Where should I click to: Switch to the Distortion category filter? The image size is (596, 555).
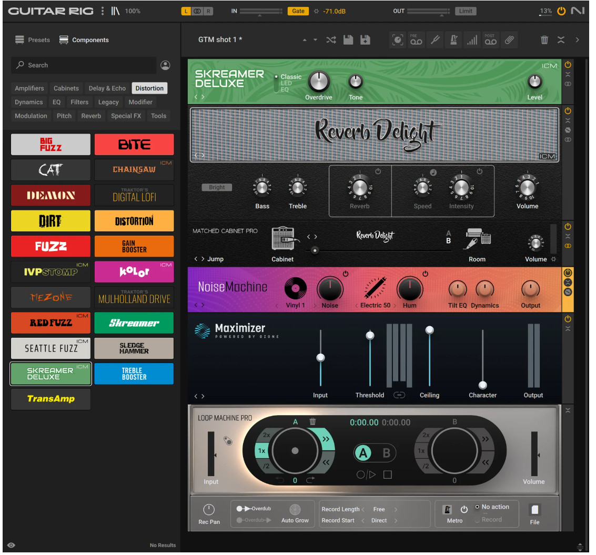[149, 88]
